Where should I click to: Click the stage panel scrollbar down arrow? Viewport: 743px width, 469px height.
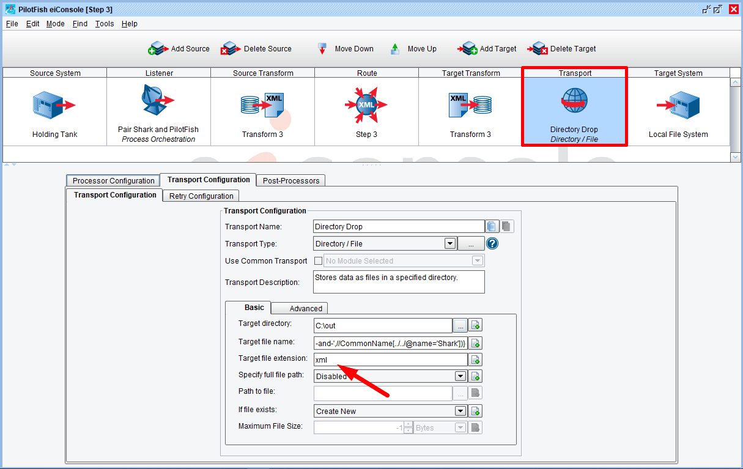point(736,157)
